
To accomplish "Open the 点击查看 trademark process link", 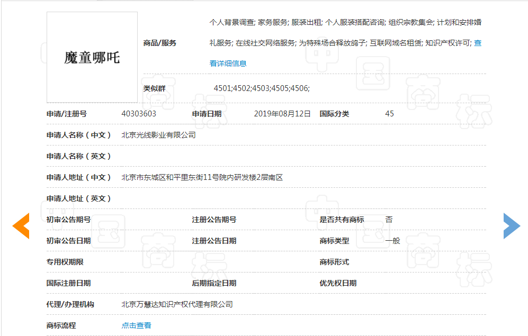I will point(136,325).
